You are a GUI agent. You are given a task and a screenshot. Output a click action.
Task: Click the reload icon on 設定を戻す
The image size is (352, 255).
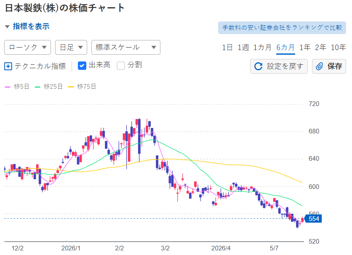258,66
